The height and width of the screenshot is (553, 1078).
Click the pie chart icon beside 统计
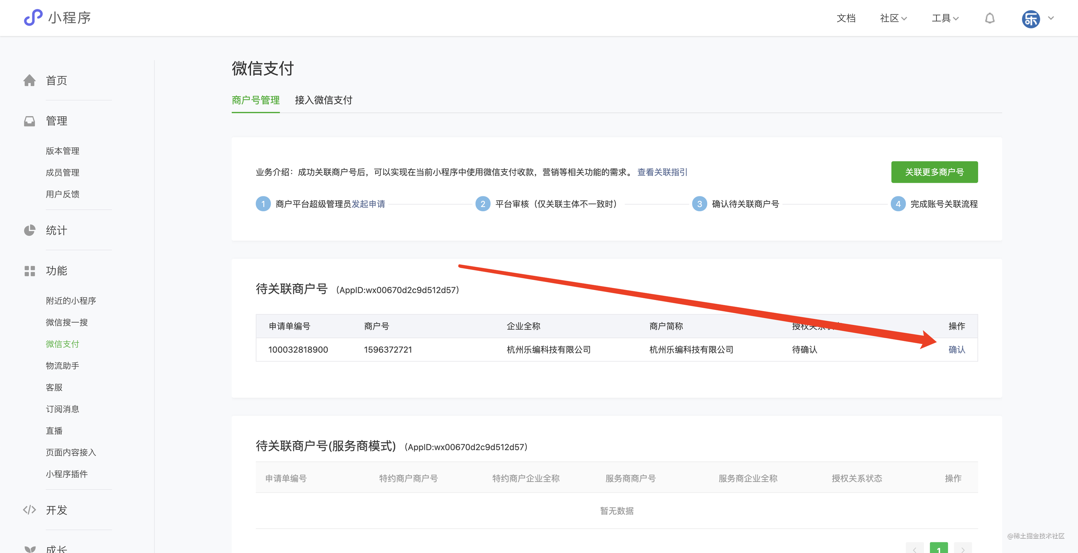pyautogui.click(x=29, y=230)
